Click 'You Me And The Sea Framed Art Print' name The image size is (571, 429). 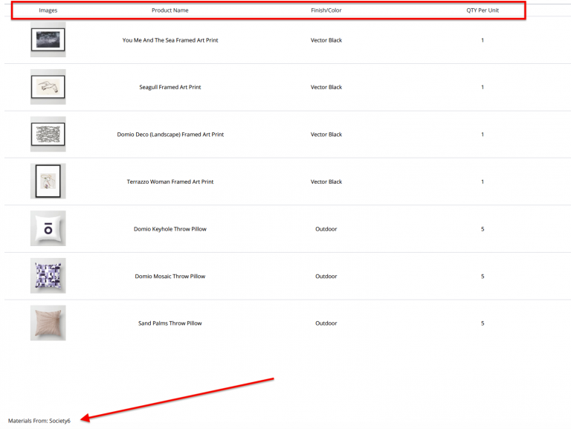tap(170, 40)
